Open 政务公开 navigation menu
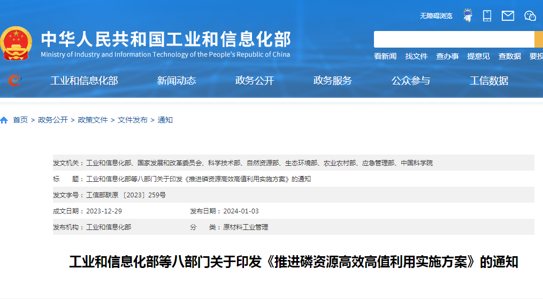This screenshot has height=299, width=543. tap(255, 81)
